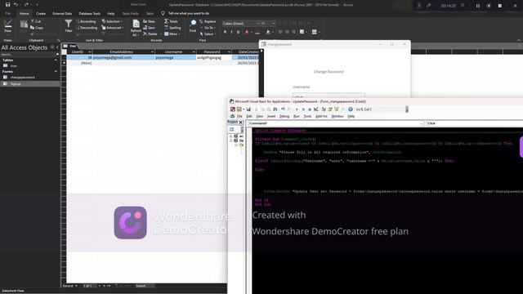Switch to the Database Tools ribbon tab
This screenshot has width=523, height=294.
click(89, 14)
